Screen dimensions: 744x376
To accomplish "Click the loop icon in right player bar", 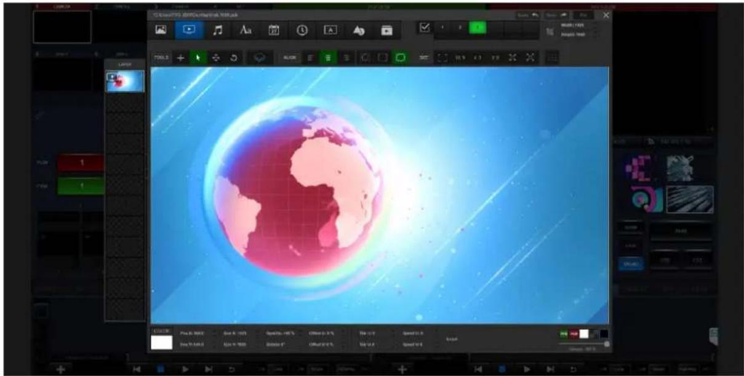I will [574, 369].
